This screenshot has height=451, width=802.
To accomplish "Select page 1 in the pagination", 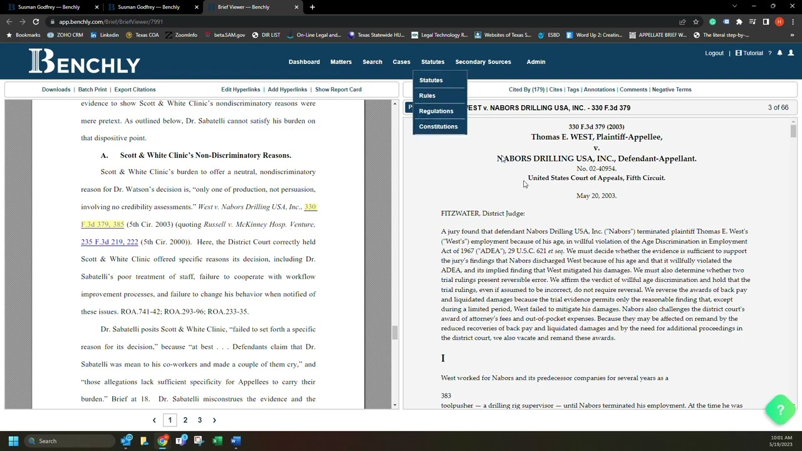I will [170, 420].
